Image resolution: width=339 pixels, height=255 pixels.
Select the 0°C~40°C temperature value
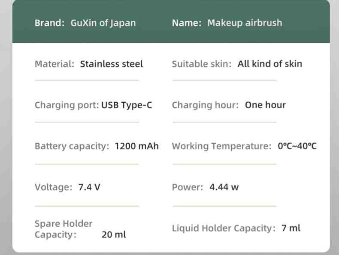click(297, 146)
